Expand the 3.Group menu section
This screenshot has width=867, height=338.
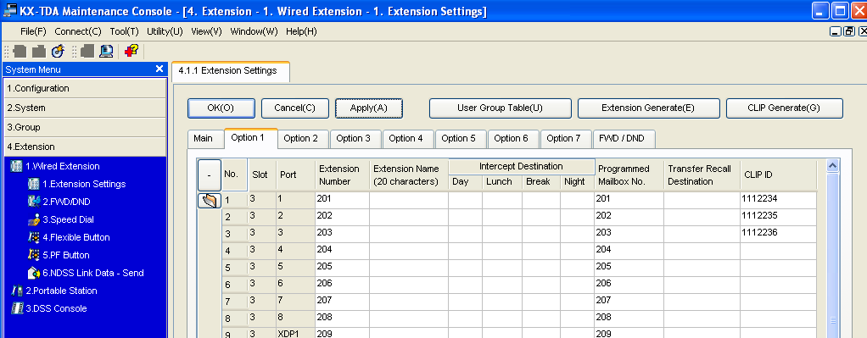click(x=85, y=127)
